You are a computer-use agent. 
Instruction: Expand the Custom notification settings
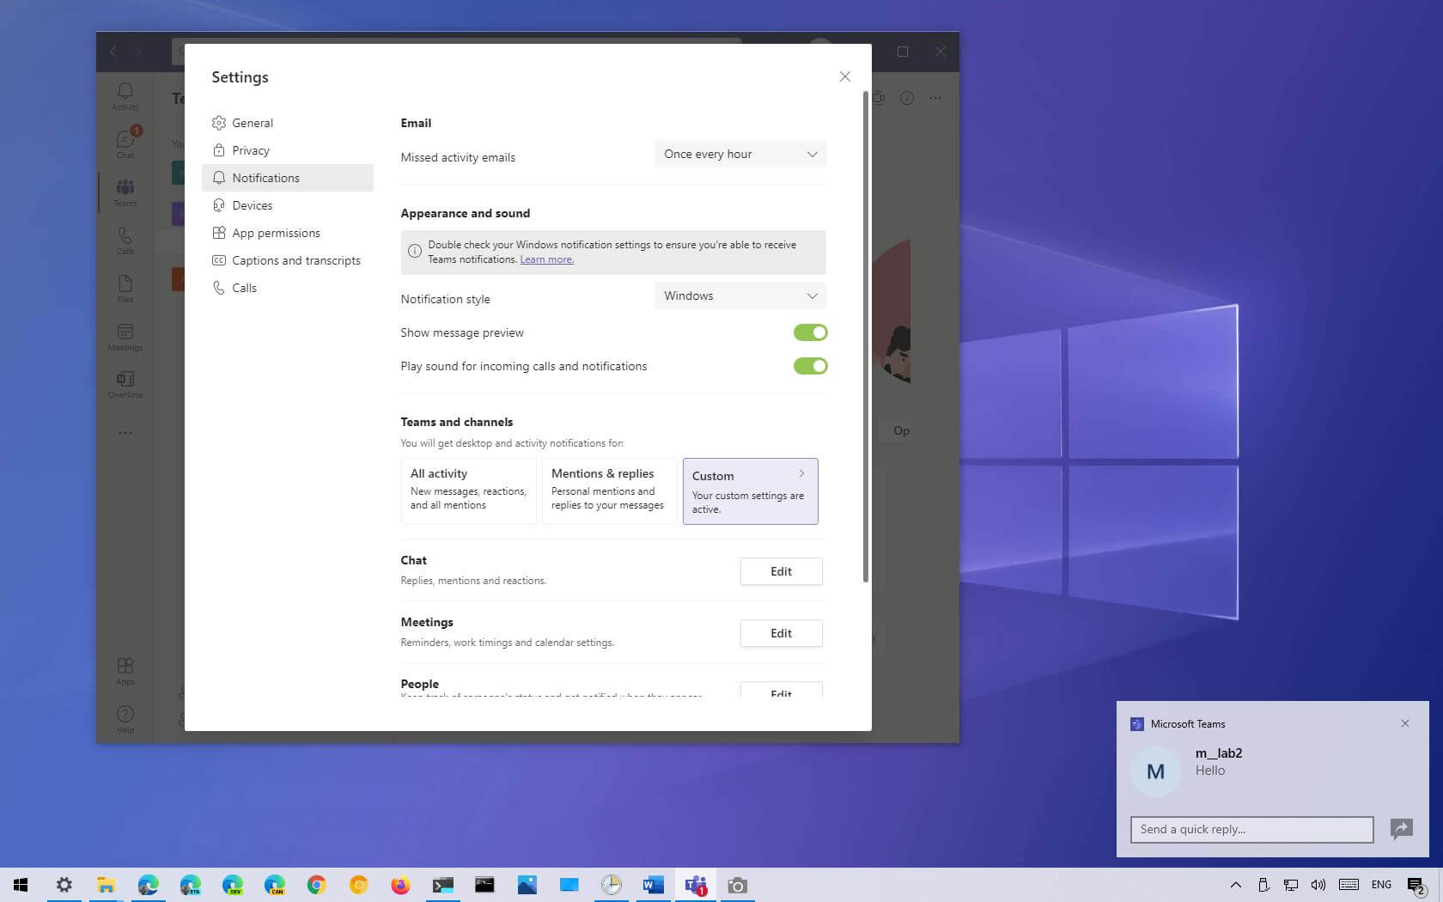tap(749, 491)
